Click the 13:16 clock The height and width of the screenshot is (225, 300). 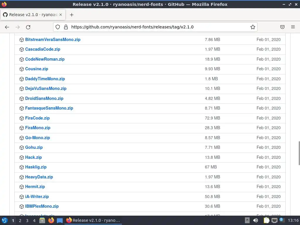tap(293, 220)
